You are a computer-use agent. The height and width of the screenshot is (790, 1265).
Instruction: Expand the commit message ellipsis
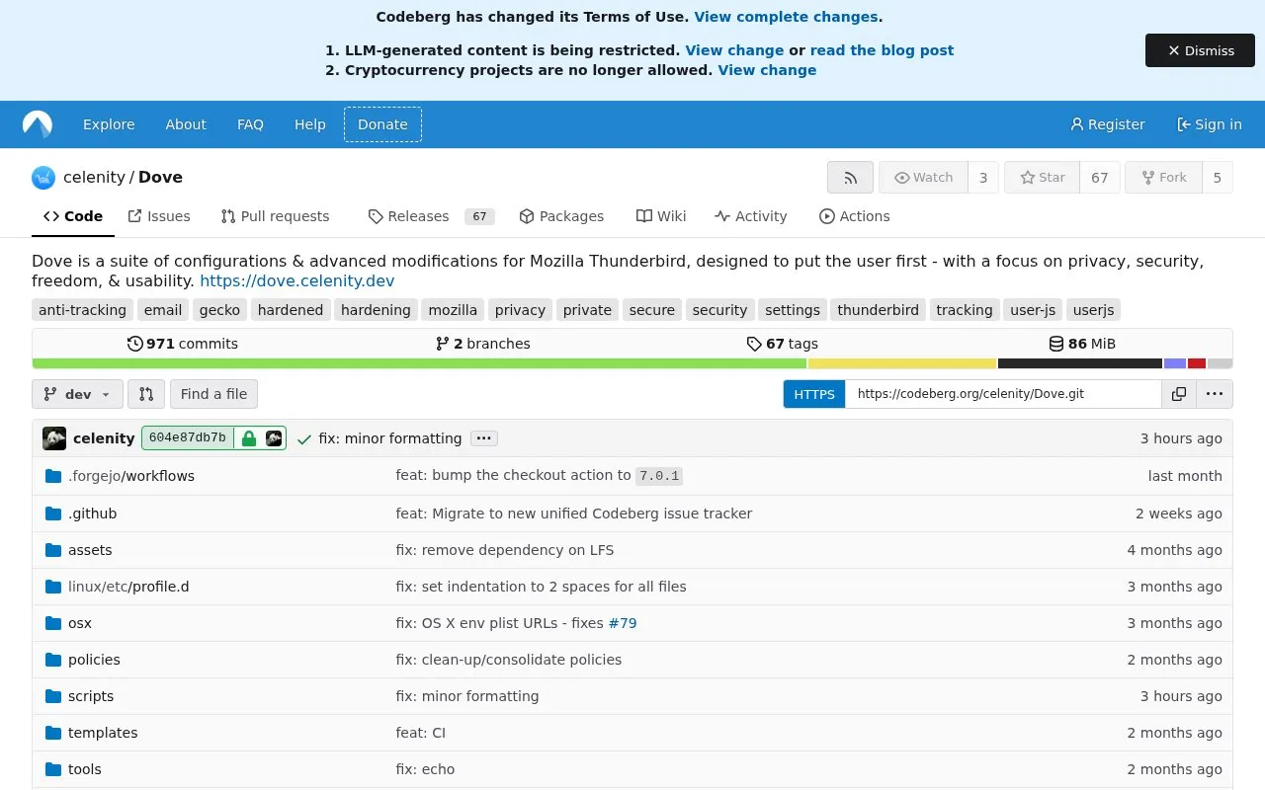483,438
